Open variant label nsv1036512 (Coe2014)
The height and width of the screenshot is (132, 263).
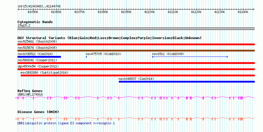tap(35, 54)
